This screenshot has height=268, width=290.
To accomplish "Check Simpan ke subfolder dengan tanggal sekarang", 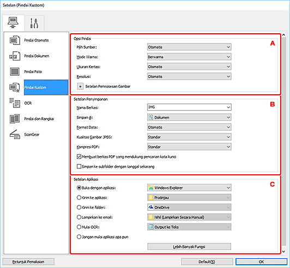I will 79,167.
